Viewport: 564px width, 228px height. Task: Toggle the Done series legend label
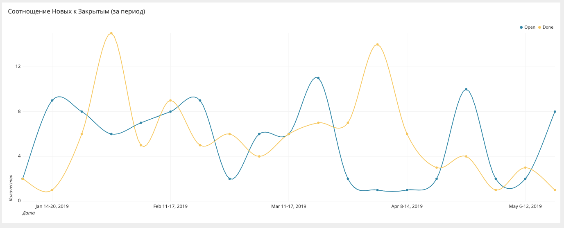click(548, 27)
